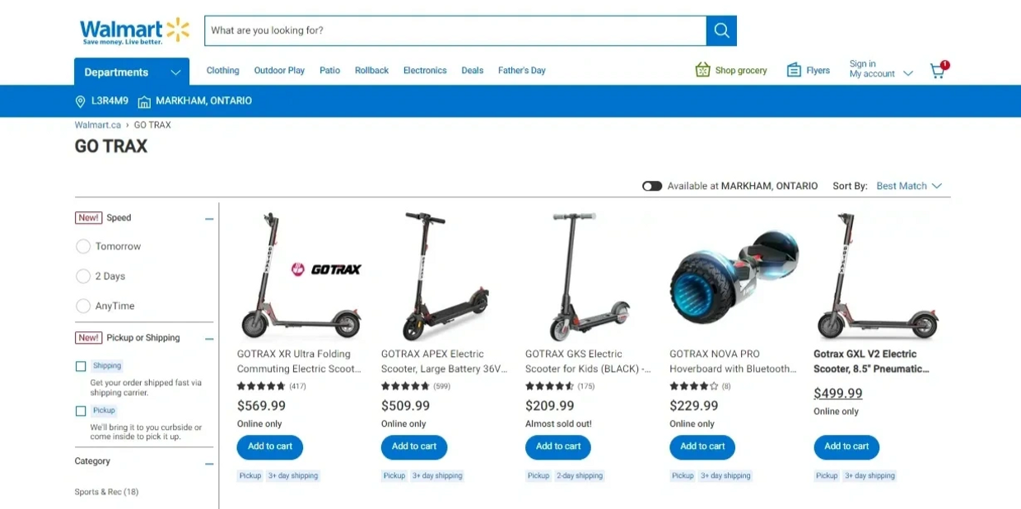Viewport: 1021px width, 509px height.
Task: Select the Tomorrow speed radio button
Action: (x=83, y=246)
